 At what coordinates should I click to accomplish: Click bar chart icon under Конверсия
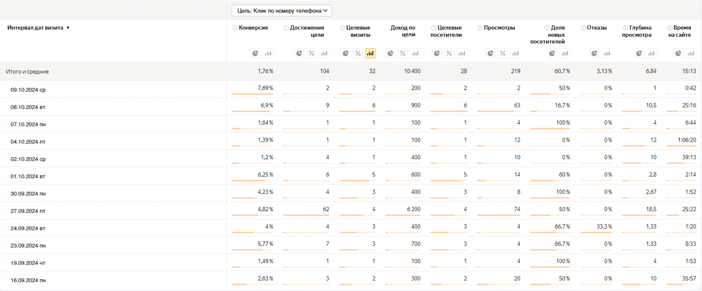click(x=268, y=53)
